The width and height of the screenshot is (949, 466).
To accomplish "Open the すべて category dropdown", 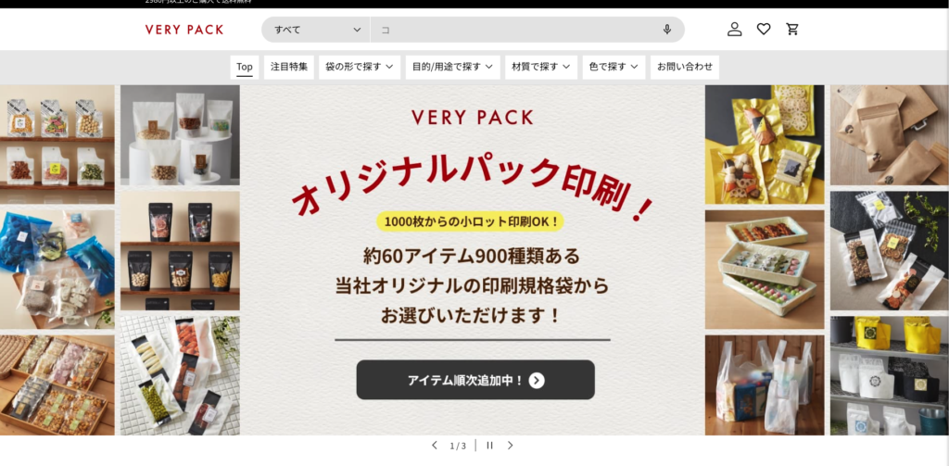I will click(x=316, y=30).
